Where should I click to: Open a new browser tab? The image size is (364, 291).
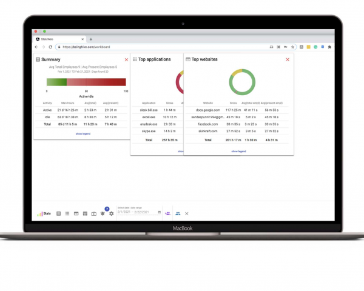(91, 39)
